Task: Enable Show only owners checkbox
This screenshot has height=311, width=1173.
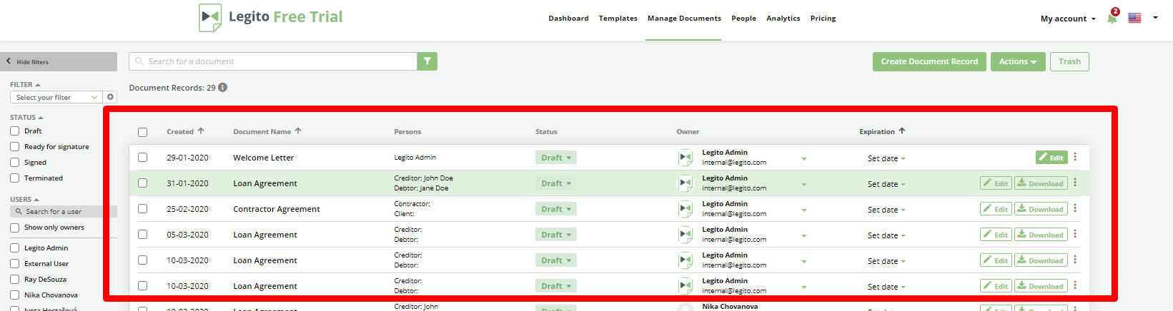Action: pyautogui.click(x=14, y=228)
